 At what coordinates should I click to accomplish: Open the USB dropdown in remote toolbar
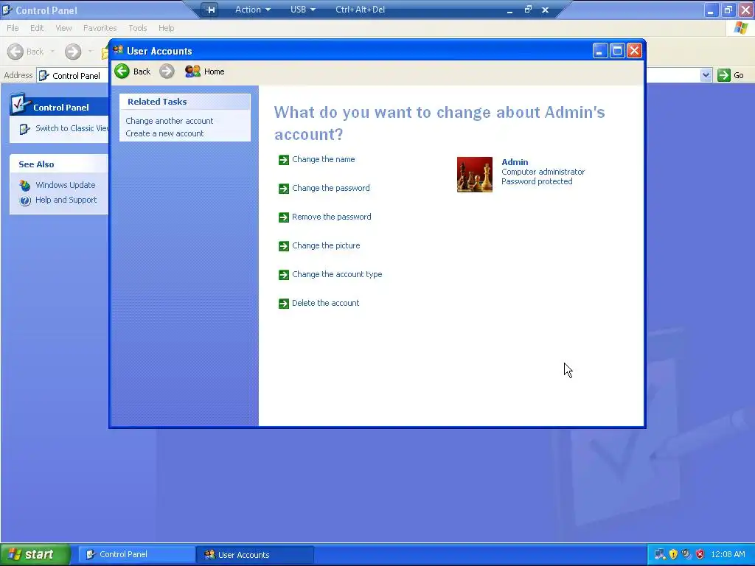coord(302,10)
